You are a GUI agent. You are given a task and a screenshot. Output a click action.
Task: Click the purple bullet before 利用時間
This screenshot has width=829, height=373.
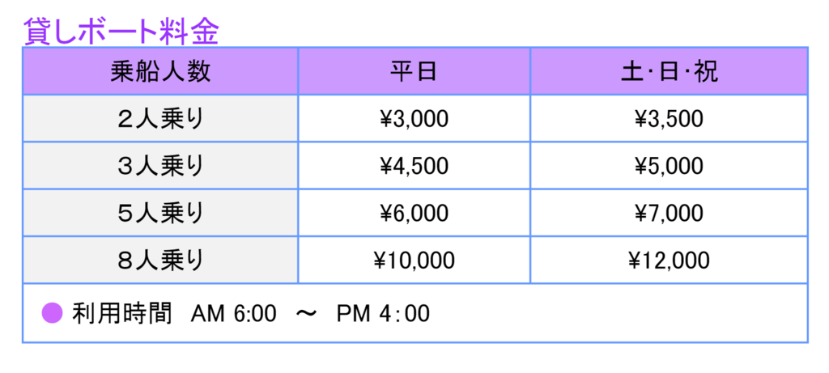click(x=53, y=313)
